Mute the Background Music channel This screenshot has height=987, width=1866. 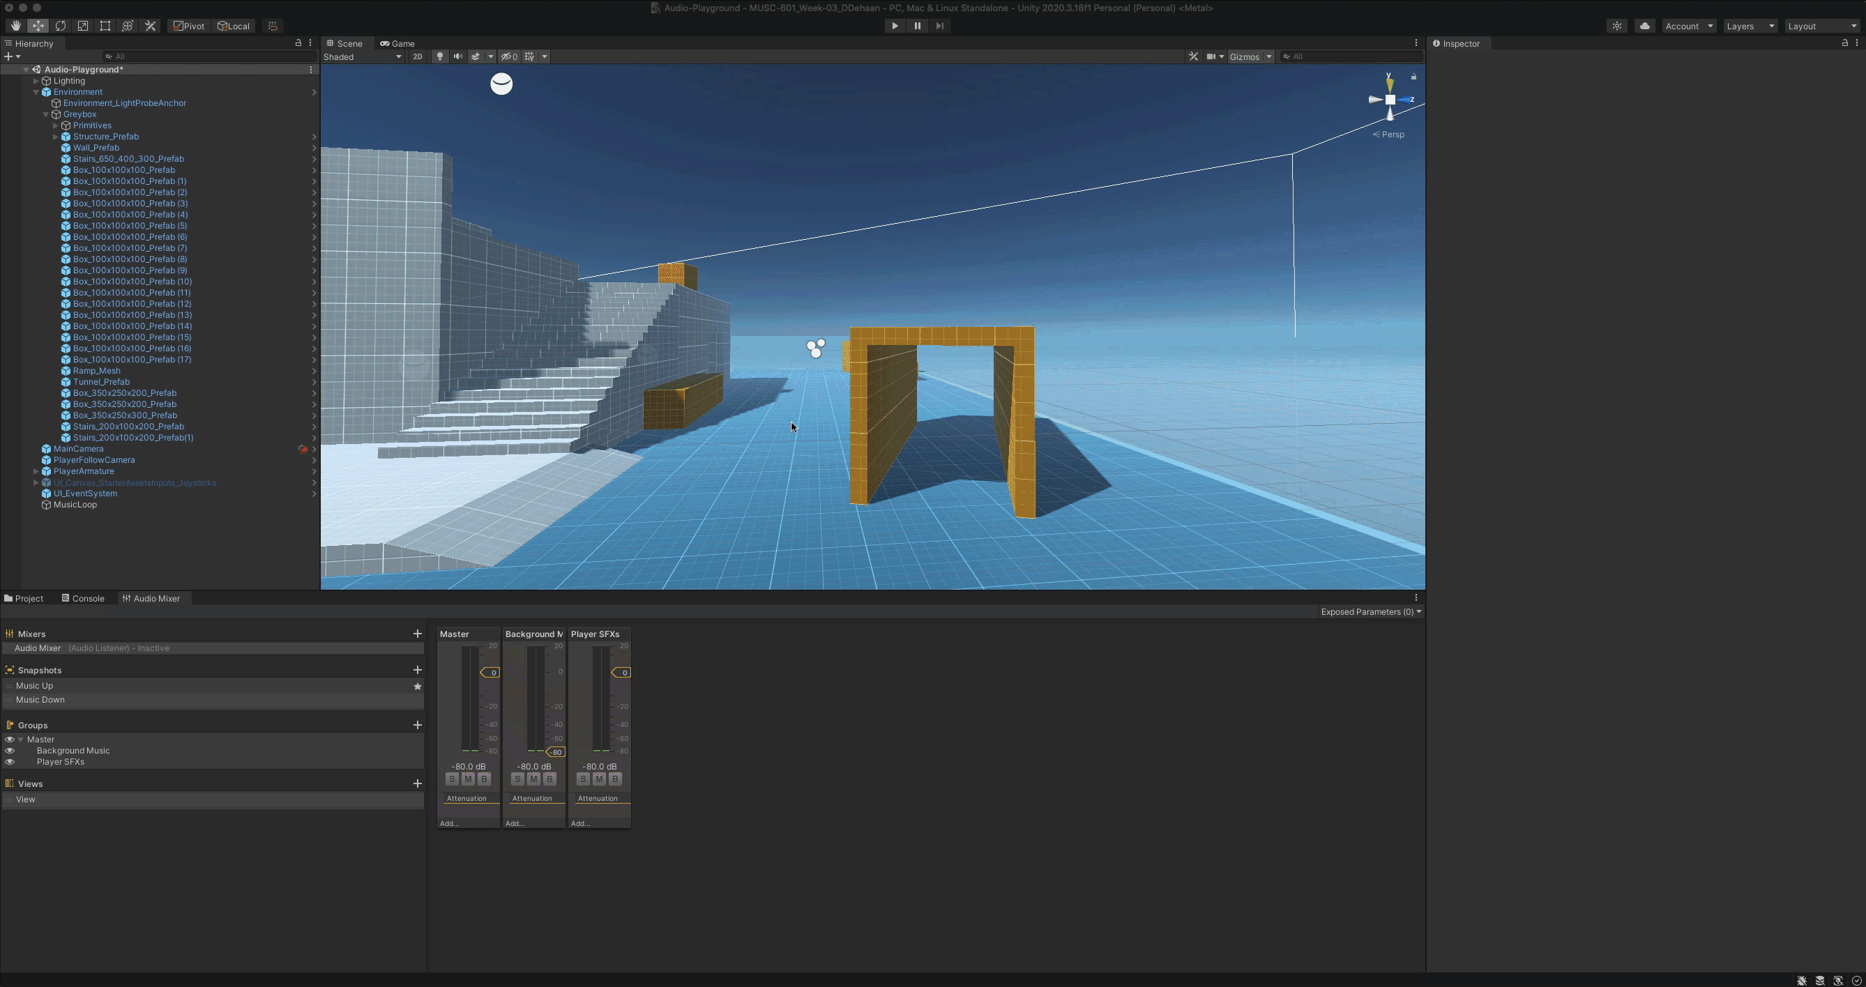534,779
